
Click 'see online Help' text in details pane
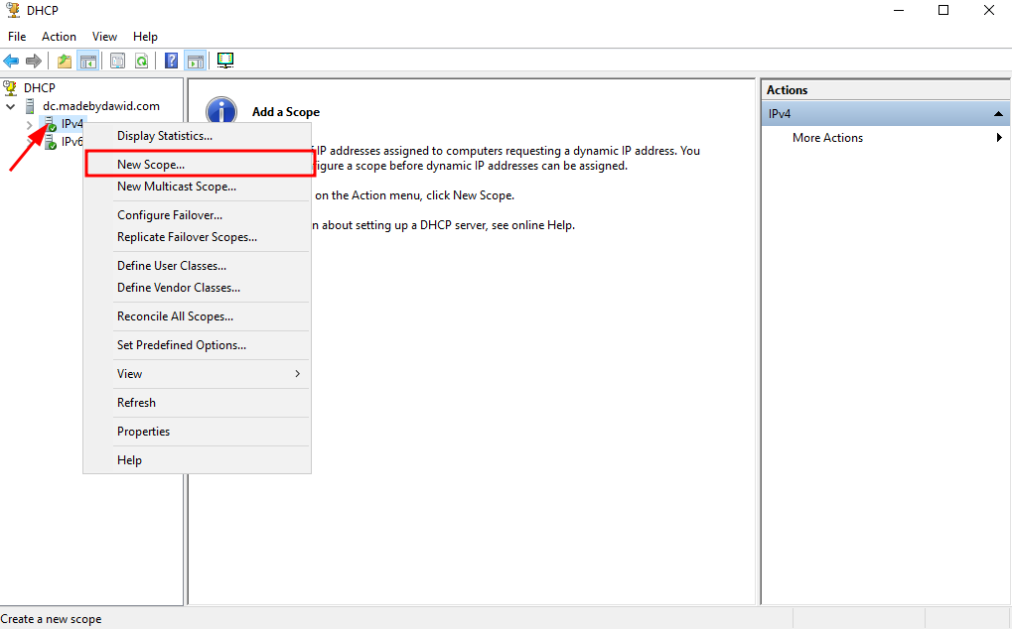coord(533,225)
